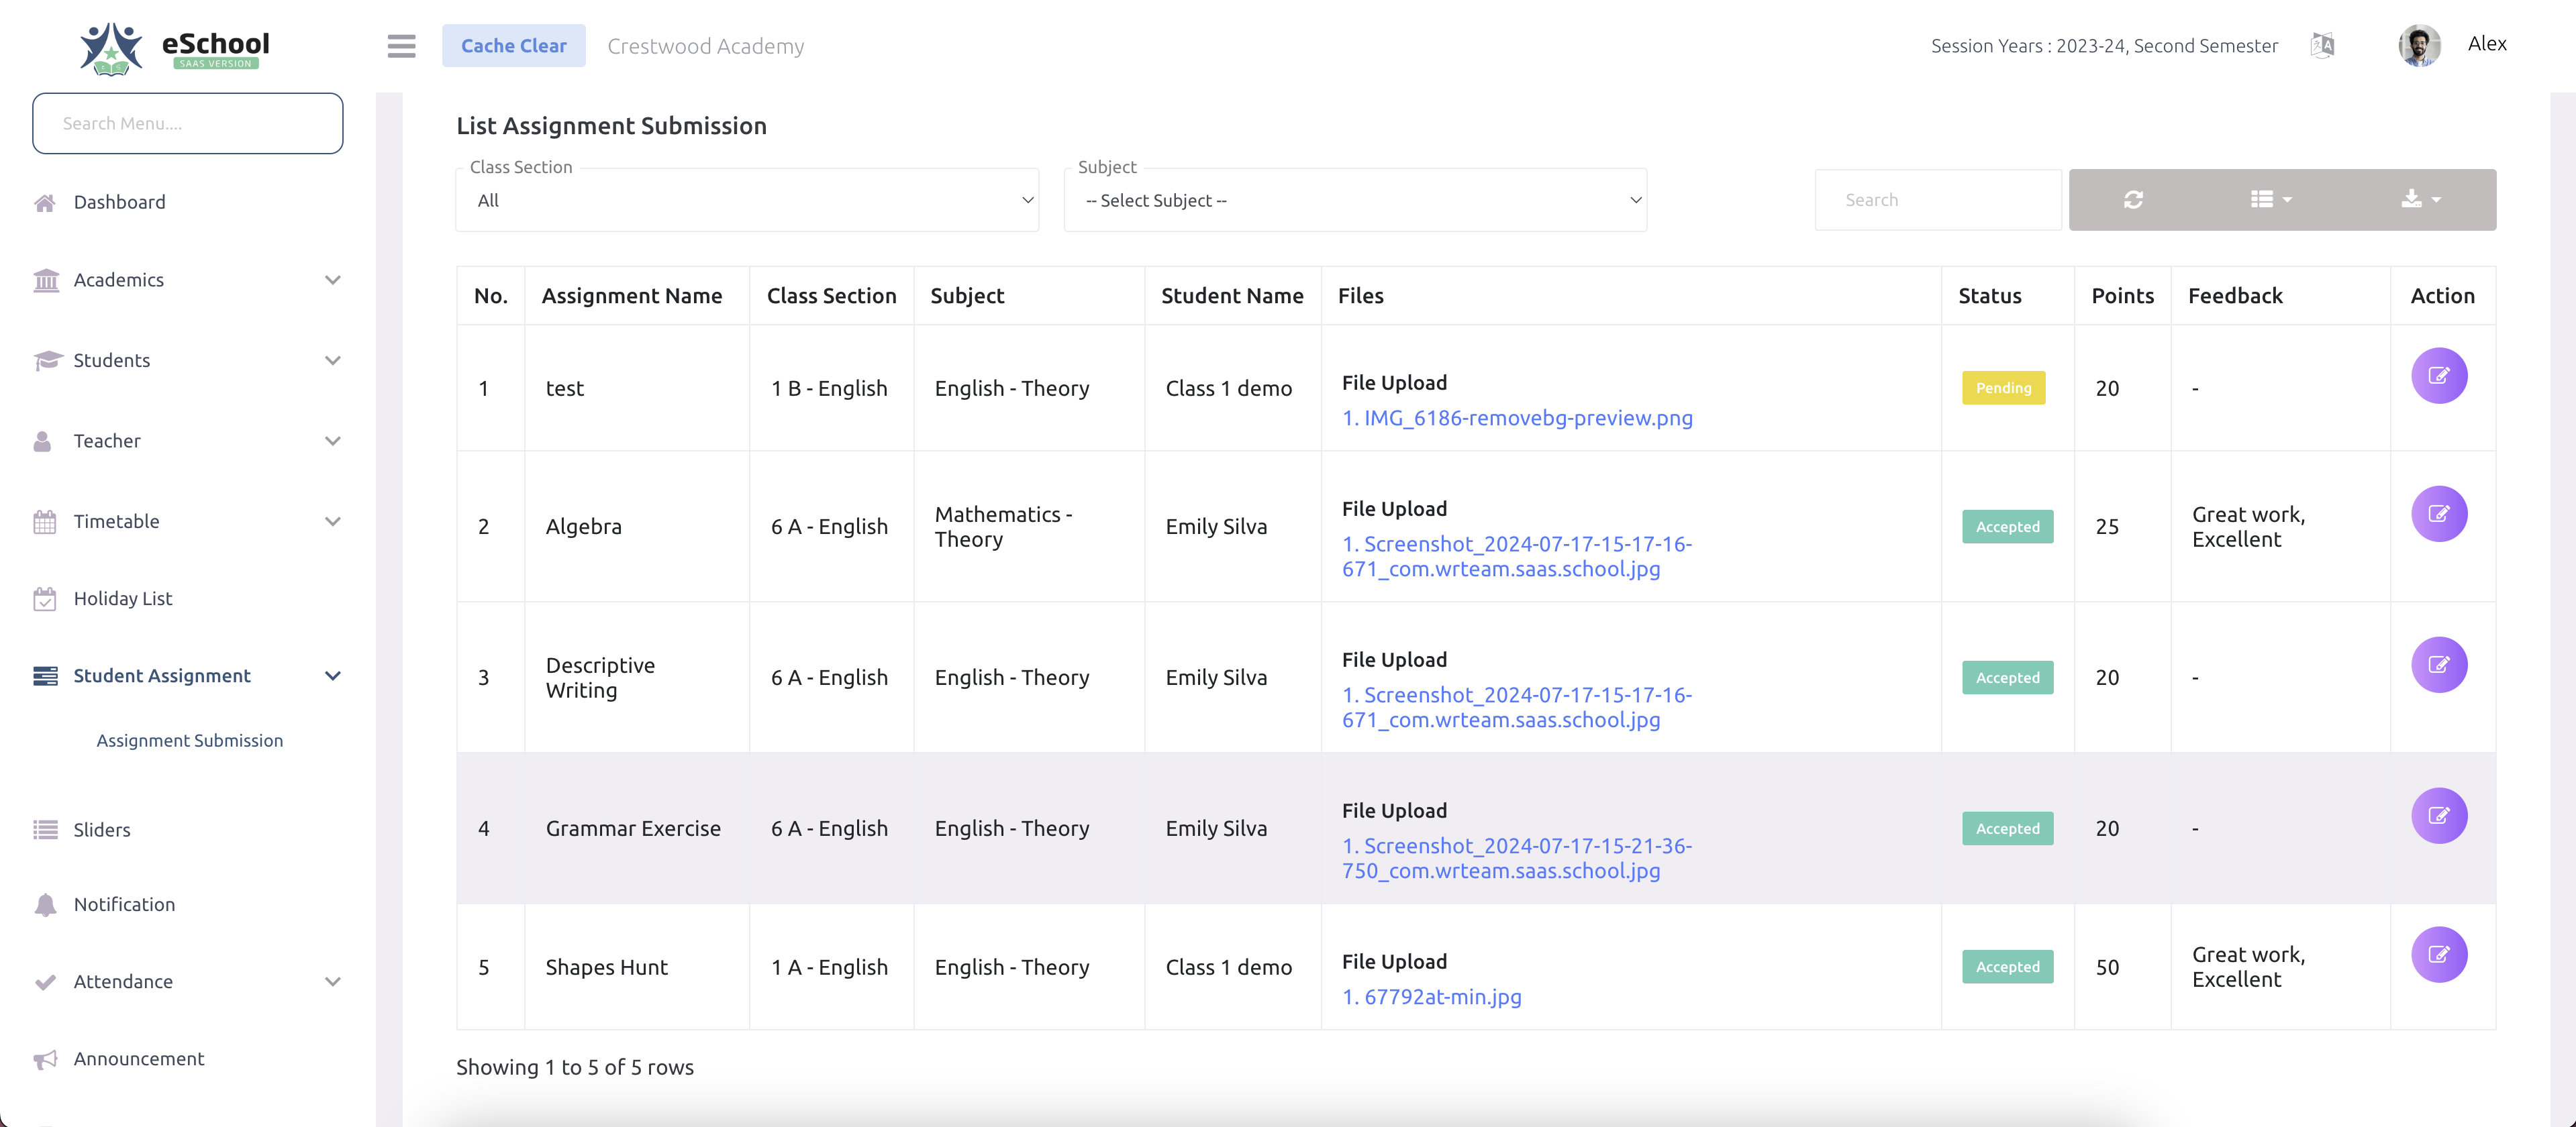The width and height of the screenshot is (2576, 1127).
Task: Click the edit action icon for the Algebra row
Action: coord(2440,514)
